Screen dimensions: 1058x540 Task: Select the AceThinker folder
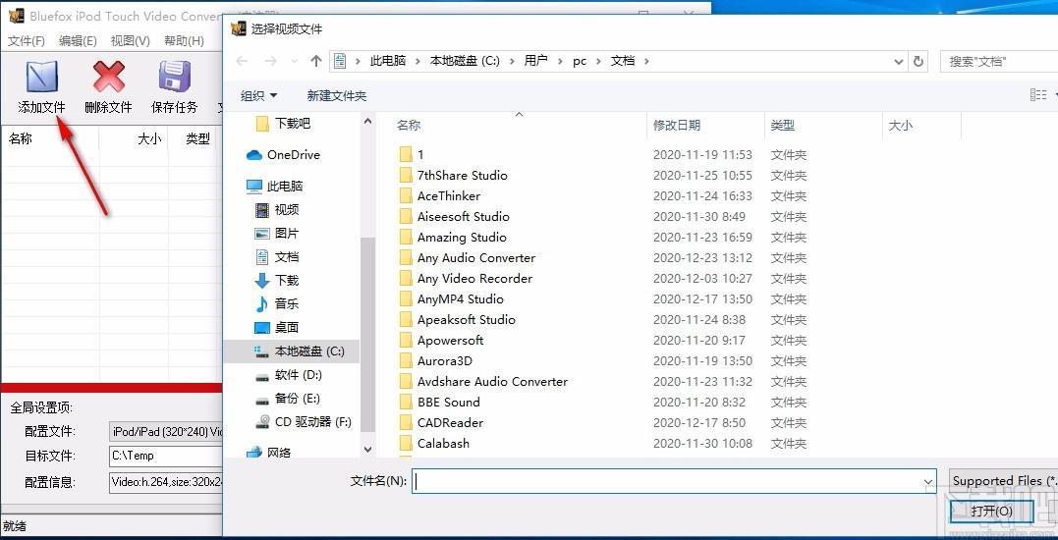[439, 196]
